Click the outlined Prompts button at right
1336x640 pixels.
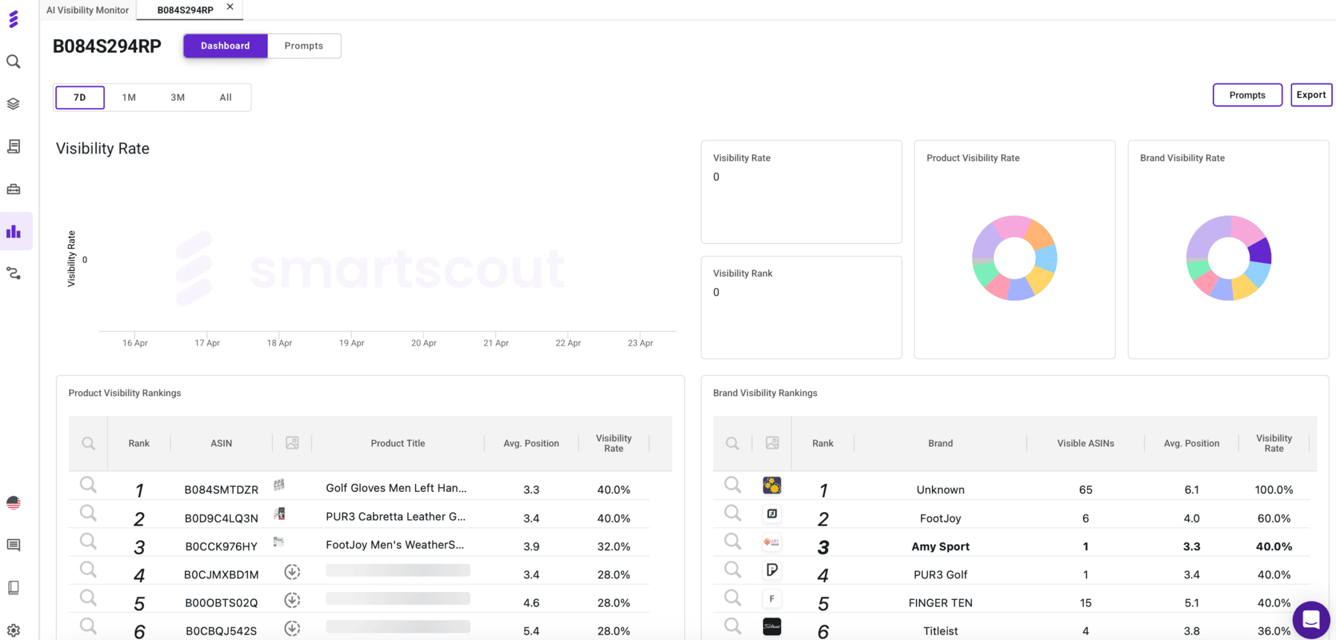pos(1246,95)
